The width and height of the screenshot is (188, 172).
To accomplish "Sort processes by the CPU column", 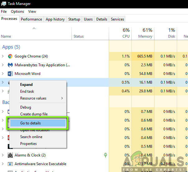I will pos(120,34).
